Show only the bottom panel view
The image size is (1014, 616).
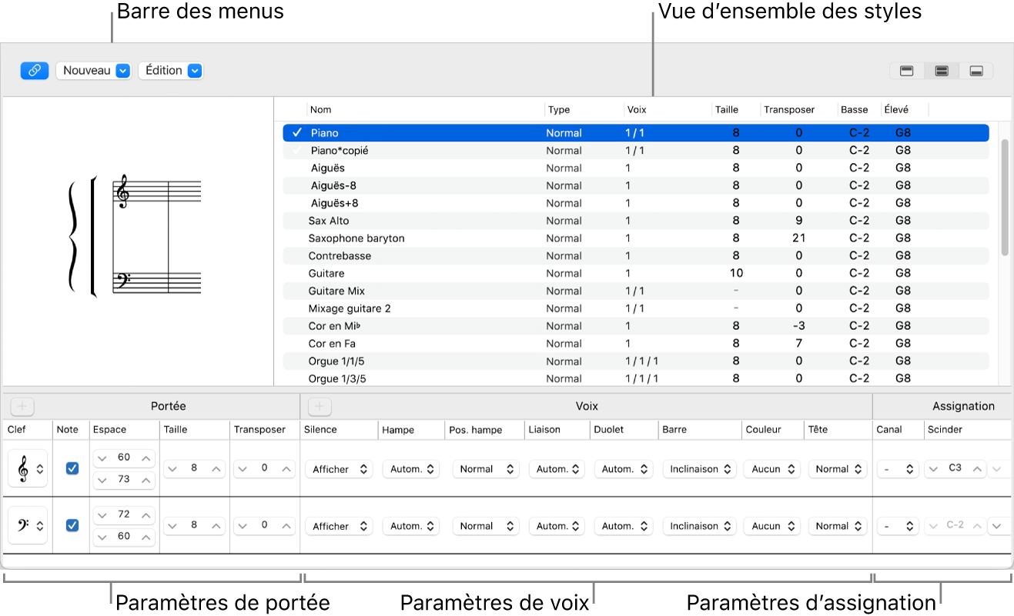(976, 71)
